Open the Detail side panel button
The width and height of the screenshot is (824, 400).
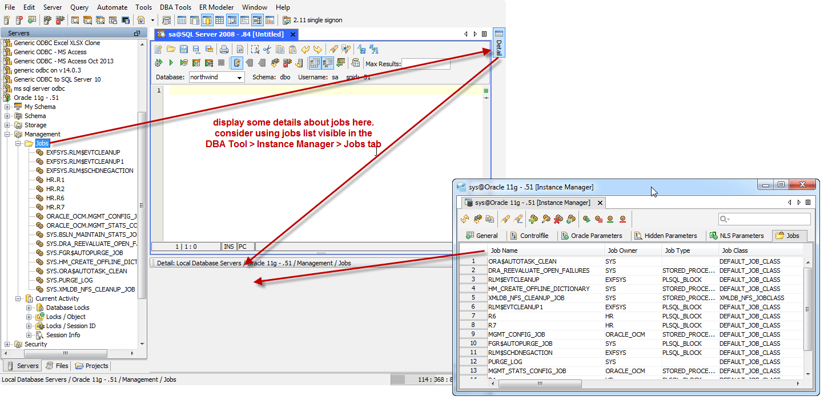click(499, 43)
